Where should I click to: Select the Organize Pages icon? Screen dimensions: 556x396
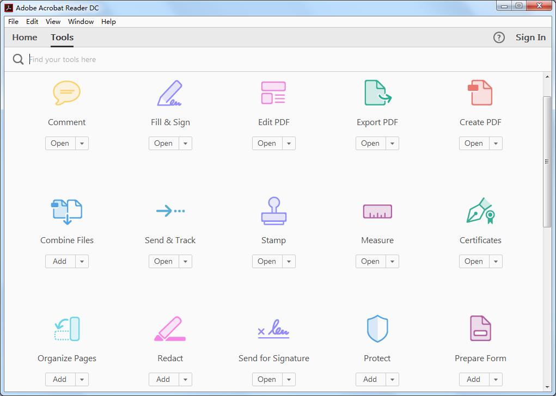pyautogui.click(x=67, y=329)
